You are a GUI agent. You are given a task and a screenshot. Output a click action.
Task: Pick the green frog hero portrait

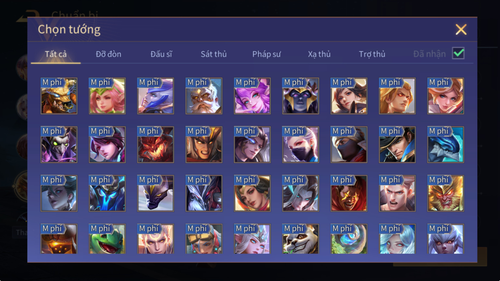tap(107, 239)
